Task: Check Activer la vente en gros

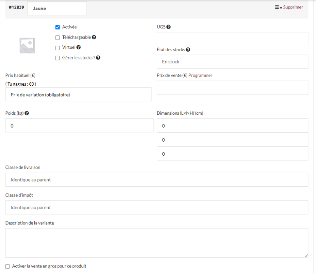Action: coord(7,267)
